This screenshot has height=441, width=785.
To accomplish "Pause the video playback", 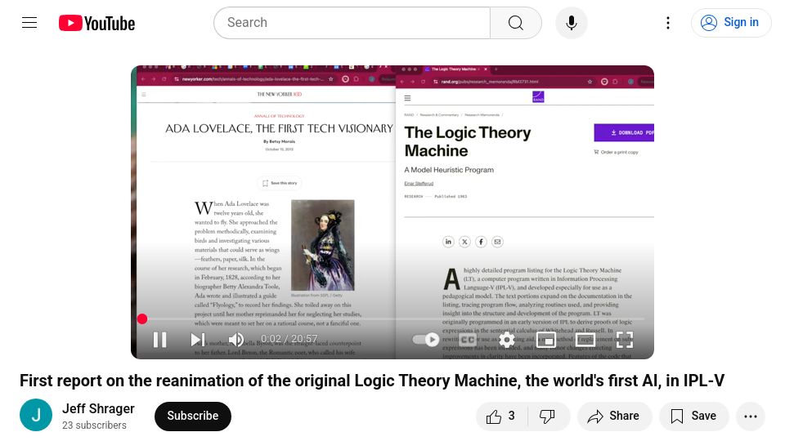I will (159, 340).
